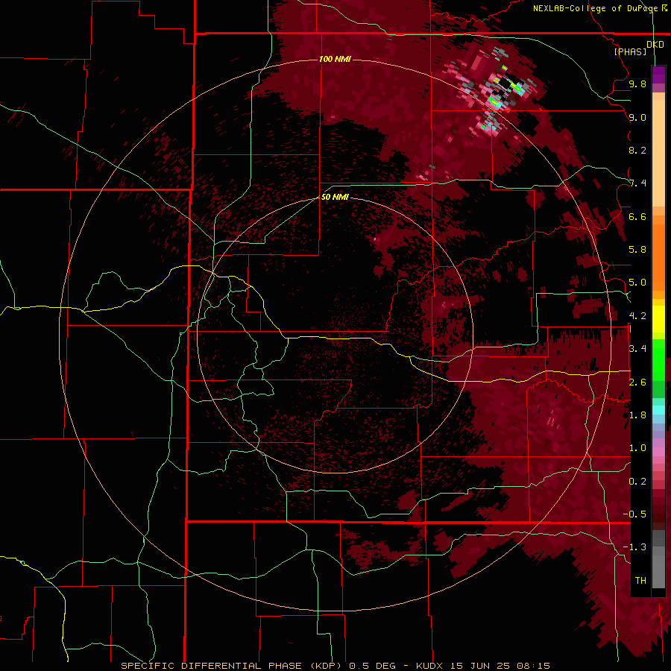Click the 5.8 value on the color scale
The image size is (671, 671).
pos(637,250)
